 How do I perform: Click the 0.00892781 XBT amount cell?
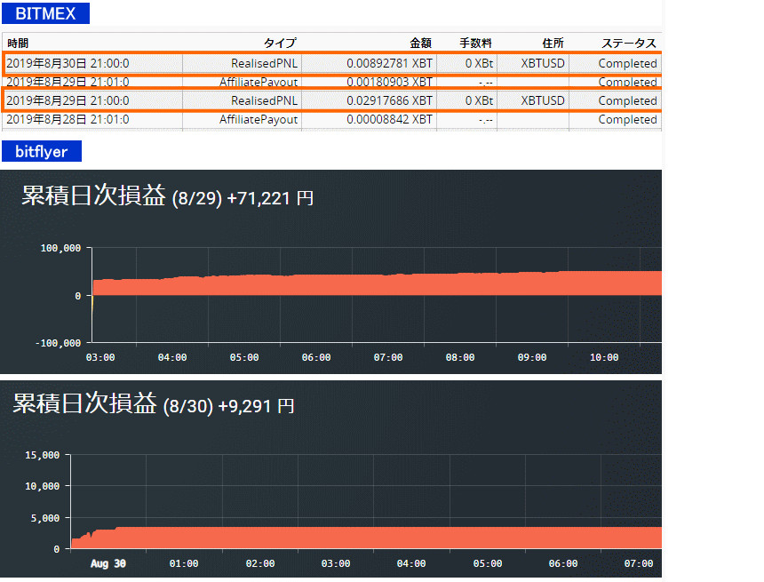[x=389, y=63]
